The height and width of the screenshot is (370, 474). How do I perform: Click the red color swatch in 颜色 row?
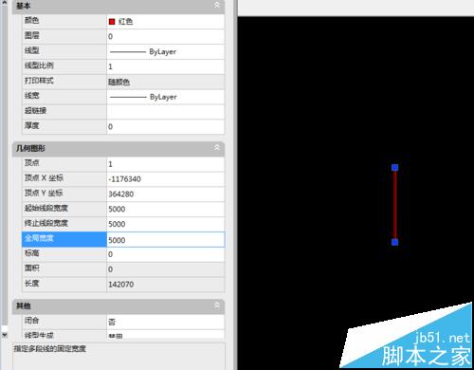(x=112, y=22)
